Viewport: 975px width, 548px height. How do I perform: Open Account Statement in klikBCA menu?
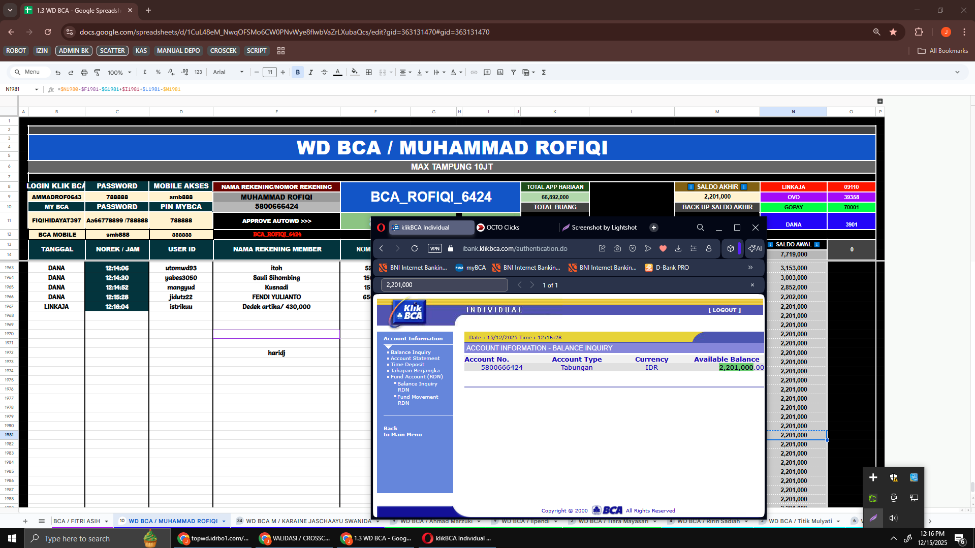click(x=415, y=359)
